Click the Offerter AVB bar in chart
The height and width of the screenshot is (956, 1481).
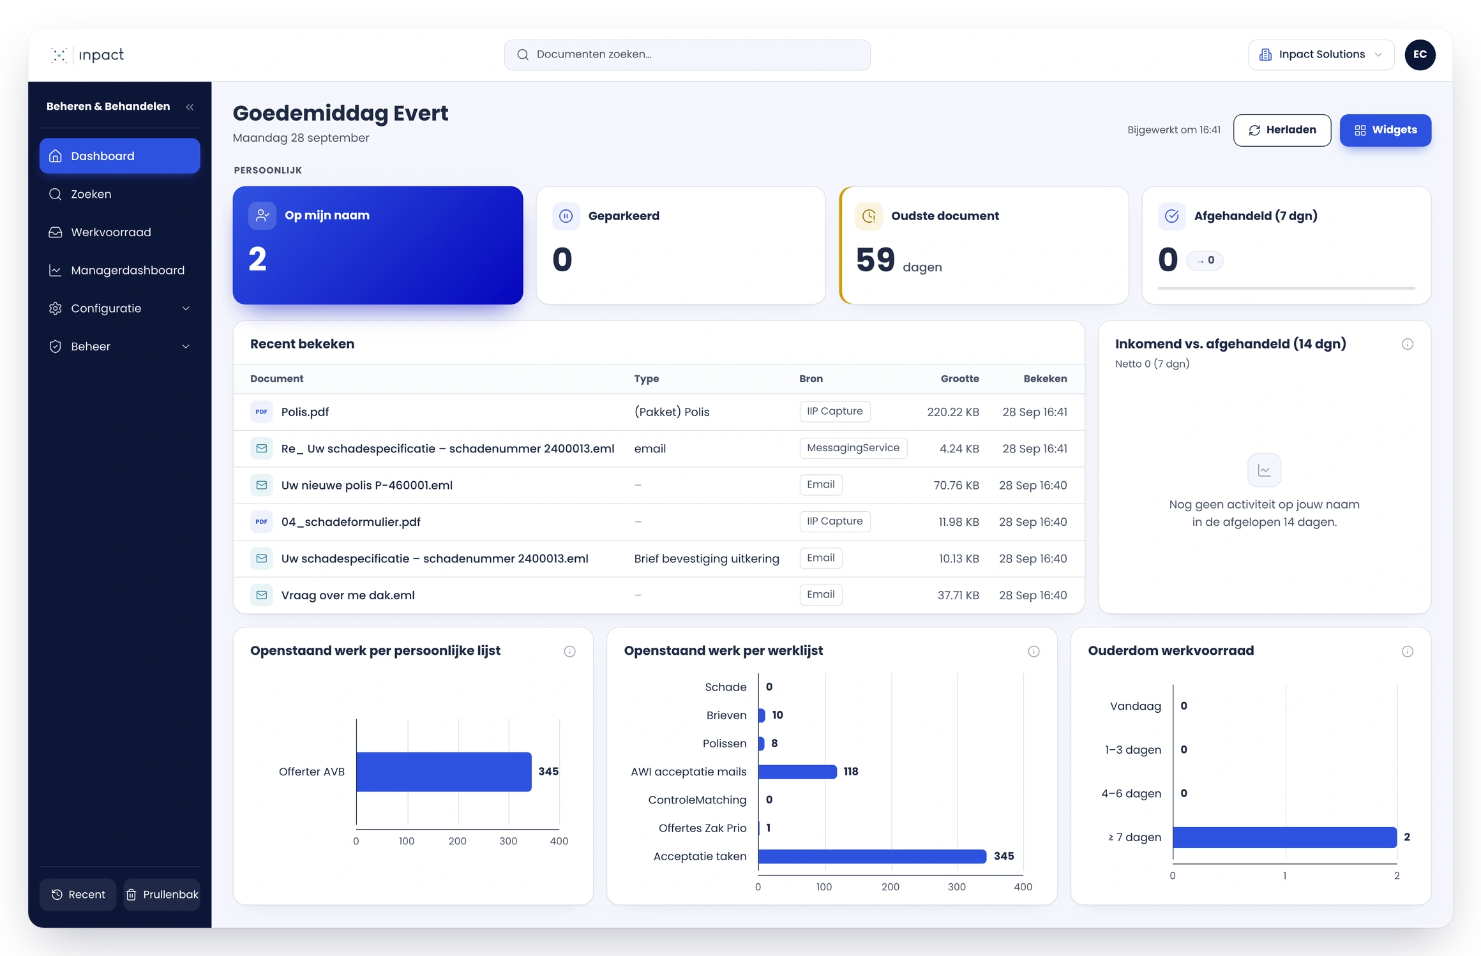click(x=444, y=772)
